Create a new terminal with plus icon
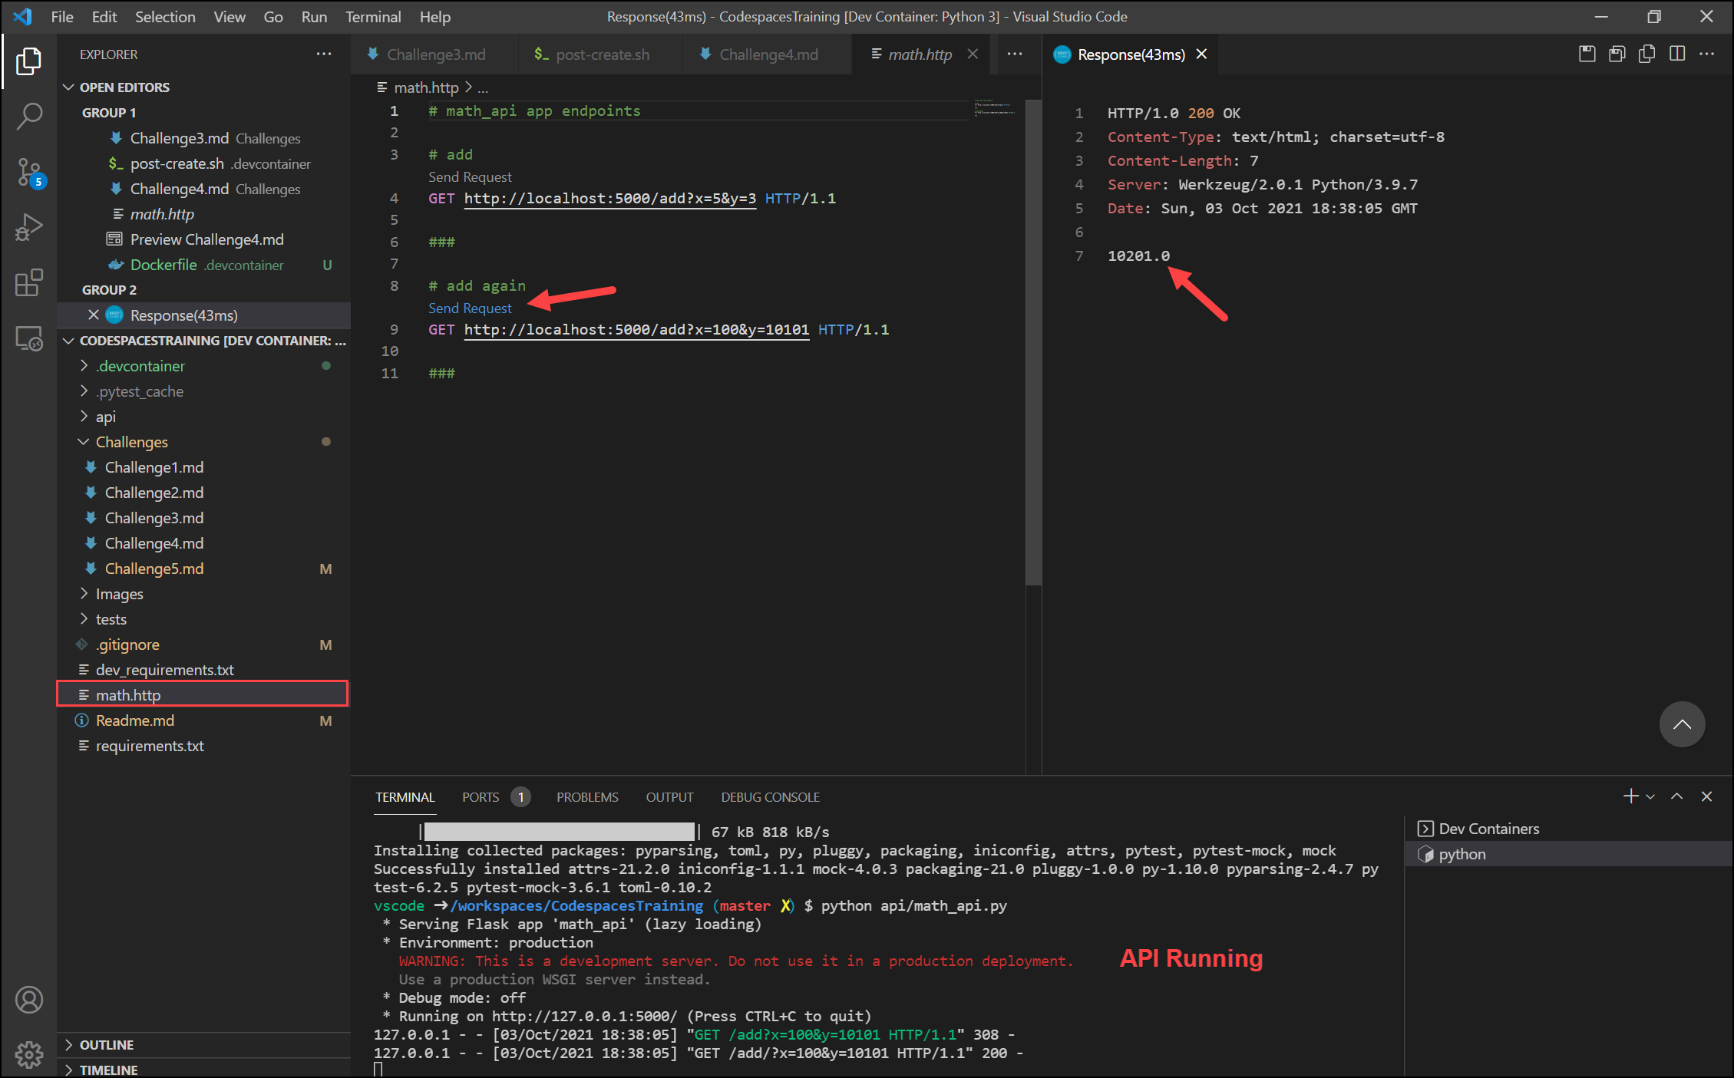 [1630, 796]
